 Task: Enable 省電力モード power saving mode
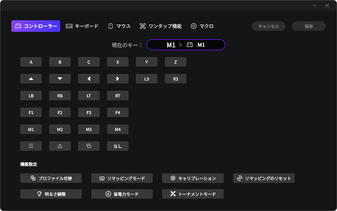pos(122,194)
